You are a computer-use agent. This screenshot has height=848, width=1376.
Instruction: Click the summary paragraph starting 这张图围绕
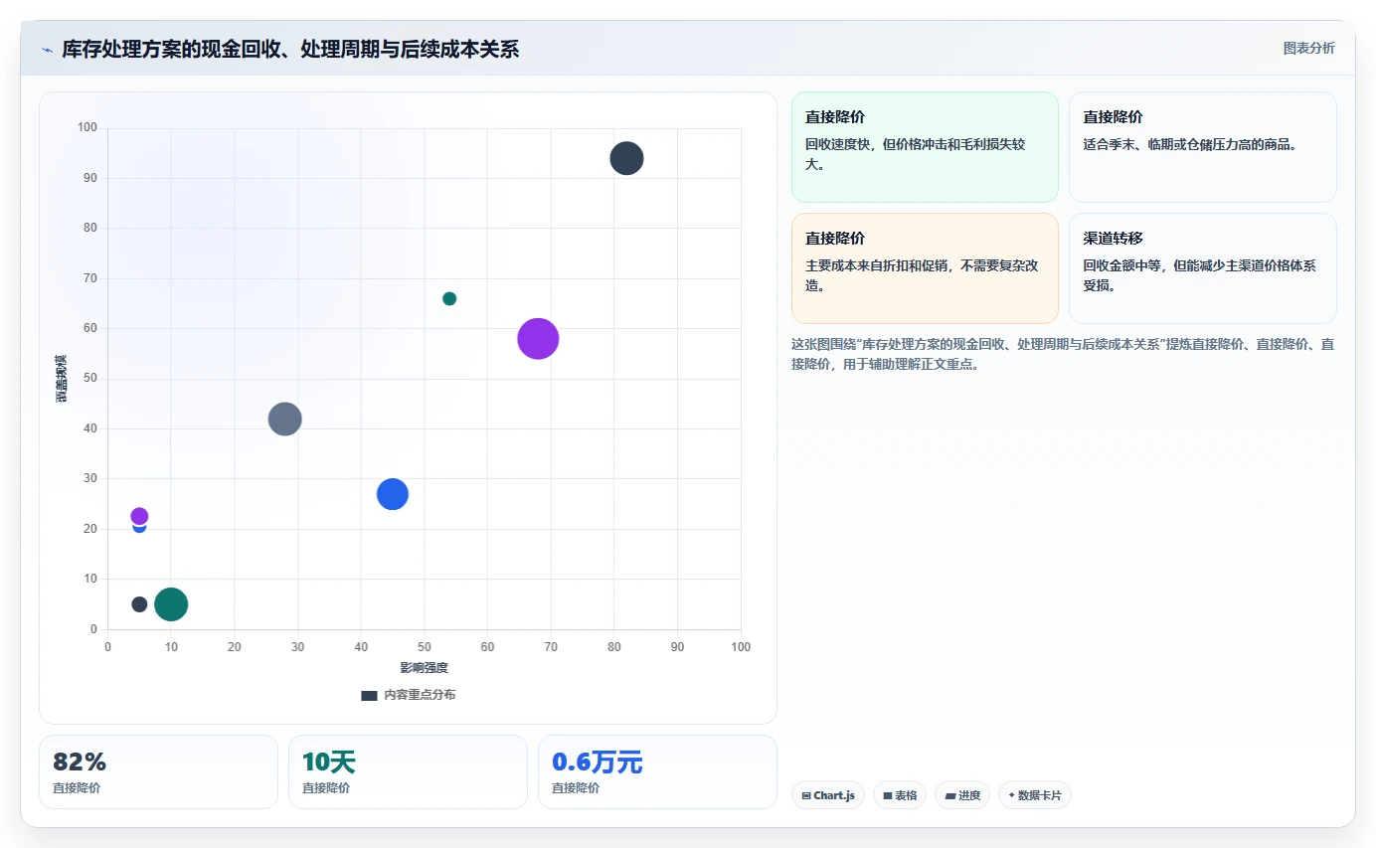[x=1063, y=354]
